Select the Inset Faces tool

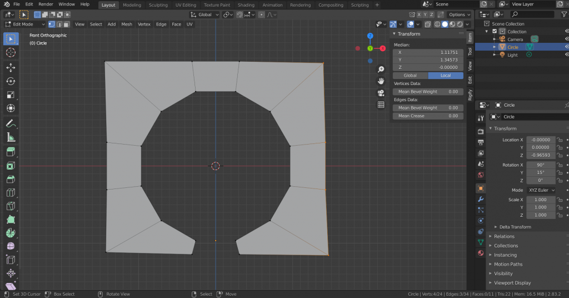(11, 166)
